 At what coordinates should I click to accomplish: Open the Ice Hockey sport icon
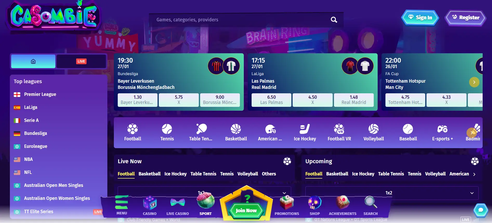pyautogui.click(x=305, y=129)
